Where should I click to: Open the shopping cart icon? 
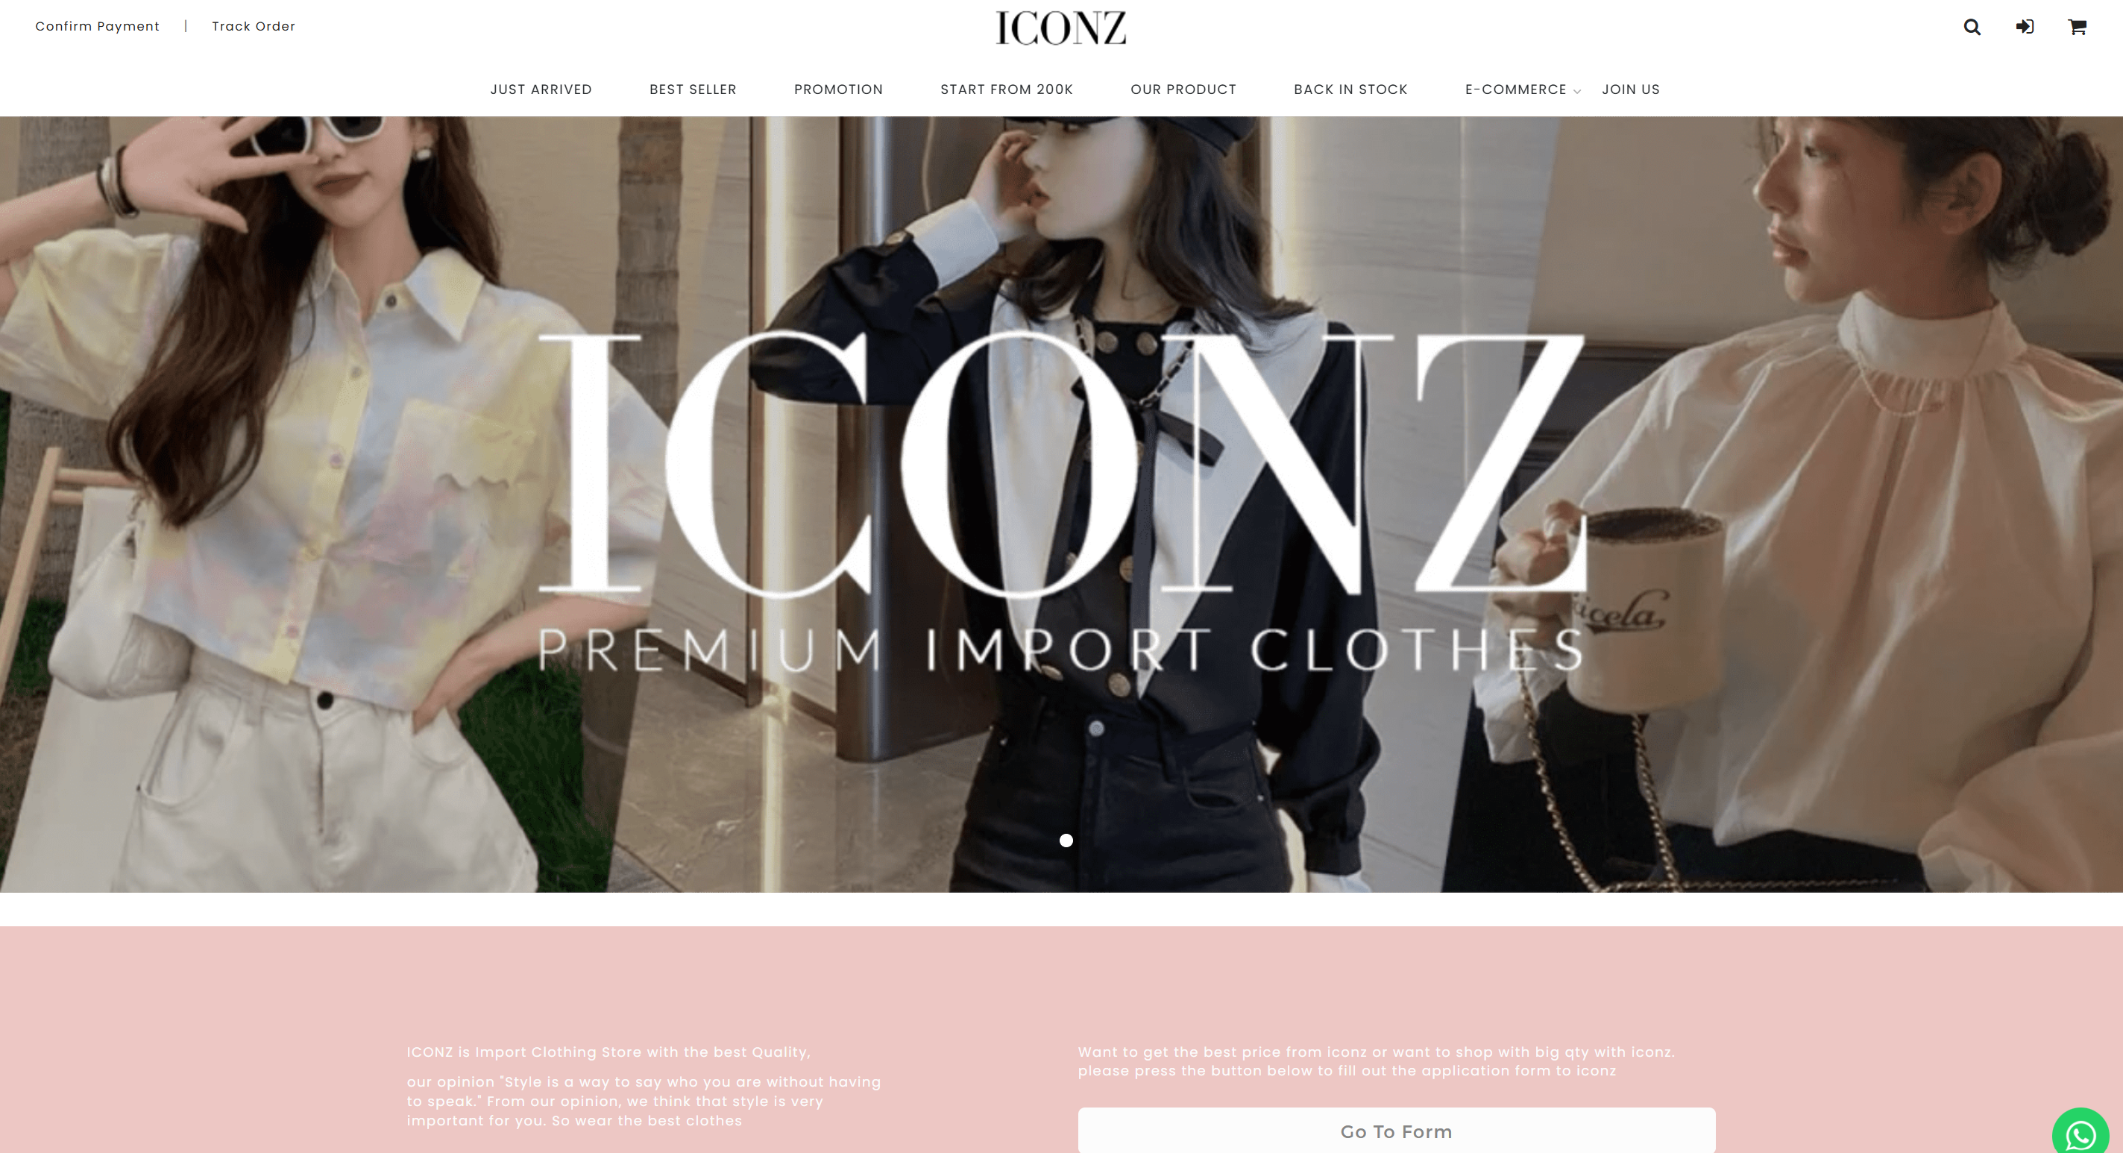2077,26
